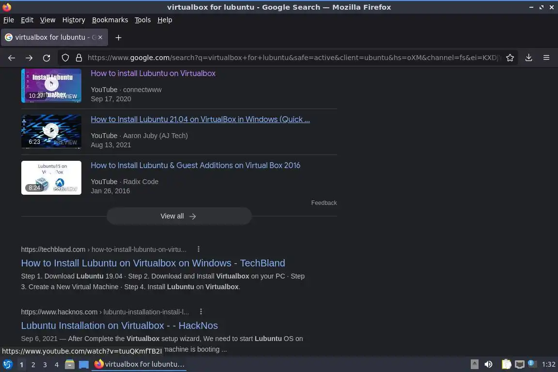Open 'How to install Lubuntu on Virtualbox' video link
558x372 pixels.
[x=153, y=73]
